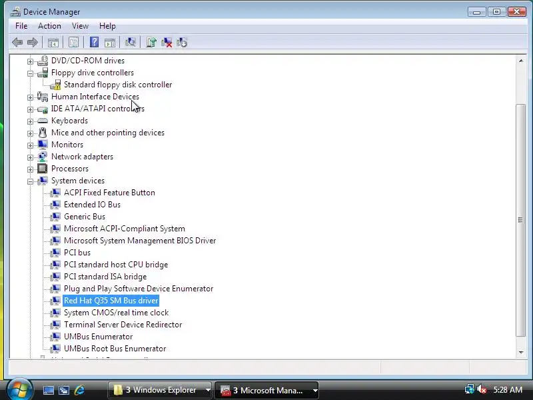Image resolution: width=533 pixels, height=400 pixels.
Task: Select UMBus Enumerator device
Action: [x=98, y=337]
